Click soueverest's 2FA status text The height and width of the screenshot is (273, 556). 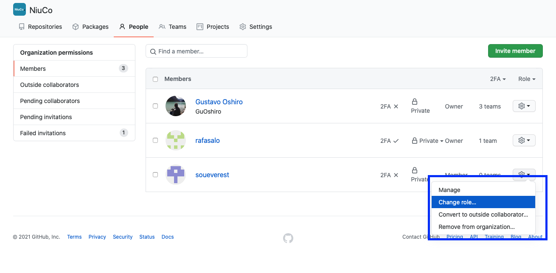(390, 175)
